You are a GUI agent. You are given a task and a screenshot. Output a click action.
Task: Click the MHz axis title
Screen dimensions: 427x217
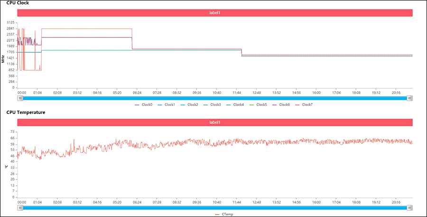[3, 59]
